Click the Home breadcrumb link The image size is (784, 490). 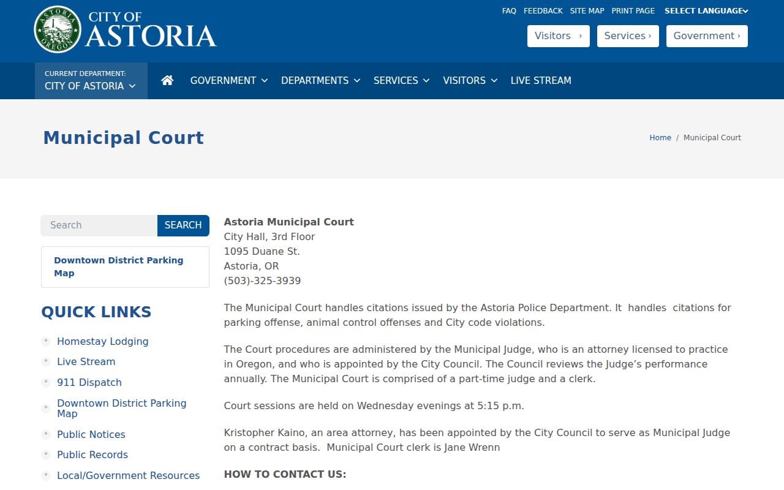tap(660, 138)
